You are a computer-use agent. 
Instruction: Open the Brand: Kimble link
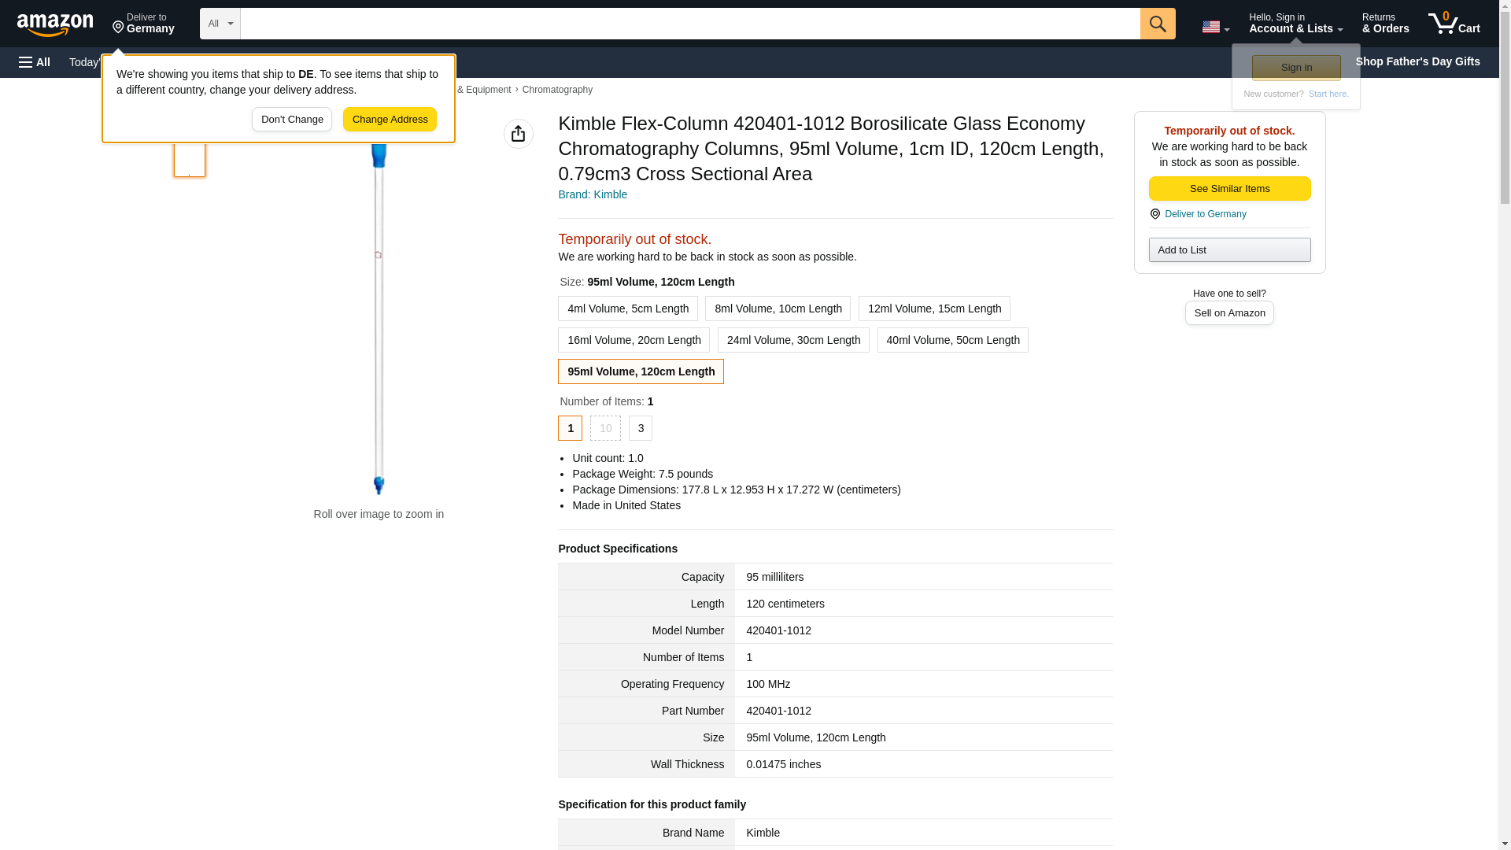[592, 194]
